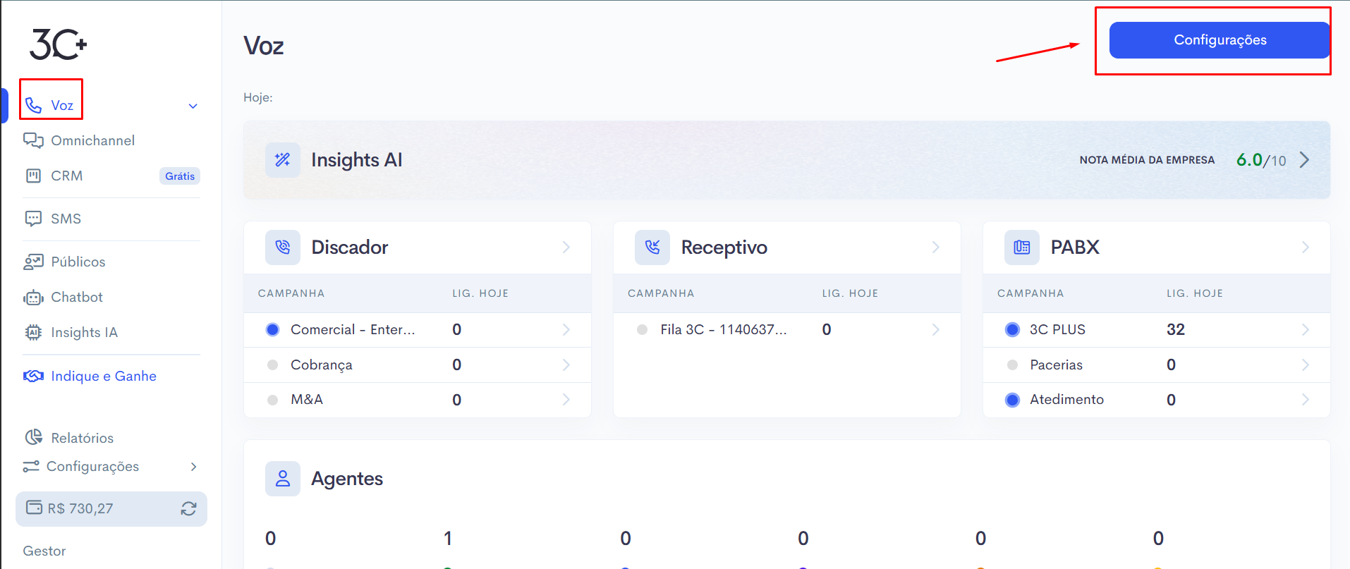
Task: Open Chatbot menu item
Action: (x=77, y=297)
